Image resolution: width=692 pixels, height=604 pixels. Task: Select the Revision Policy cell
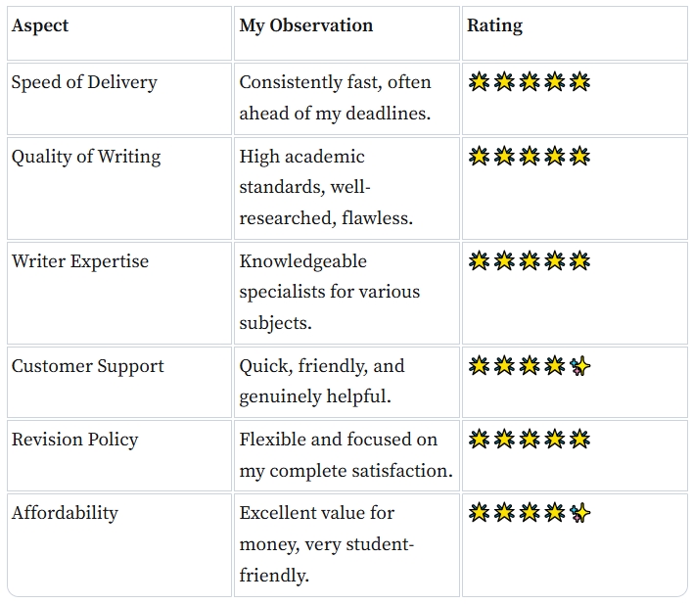[x=74, y=440]
